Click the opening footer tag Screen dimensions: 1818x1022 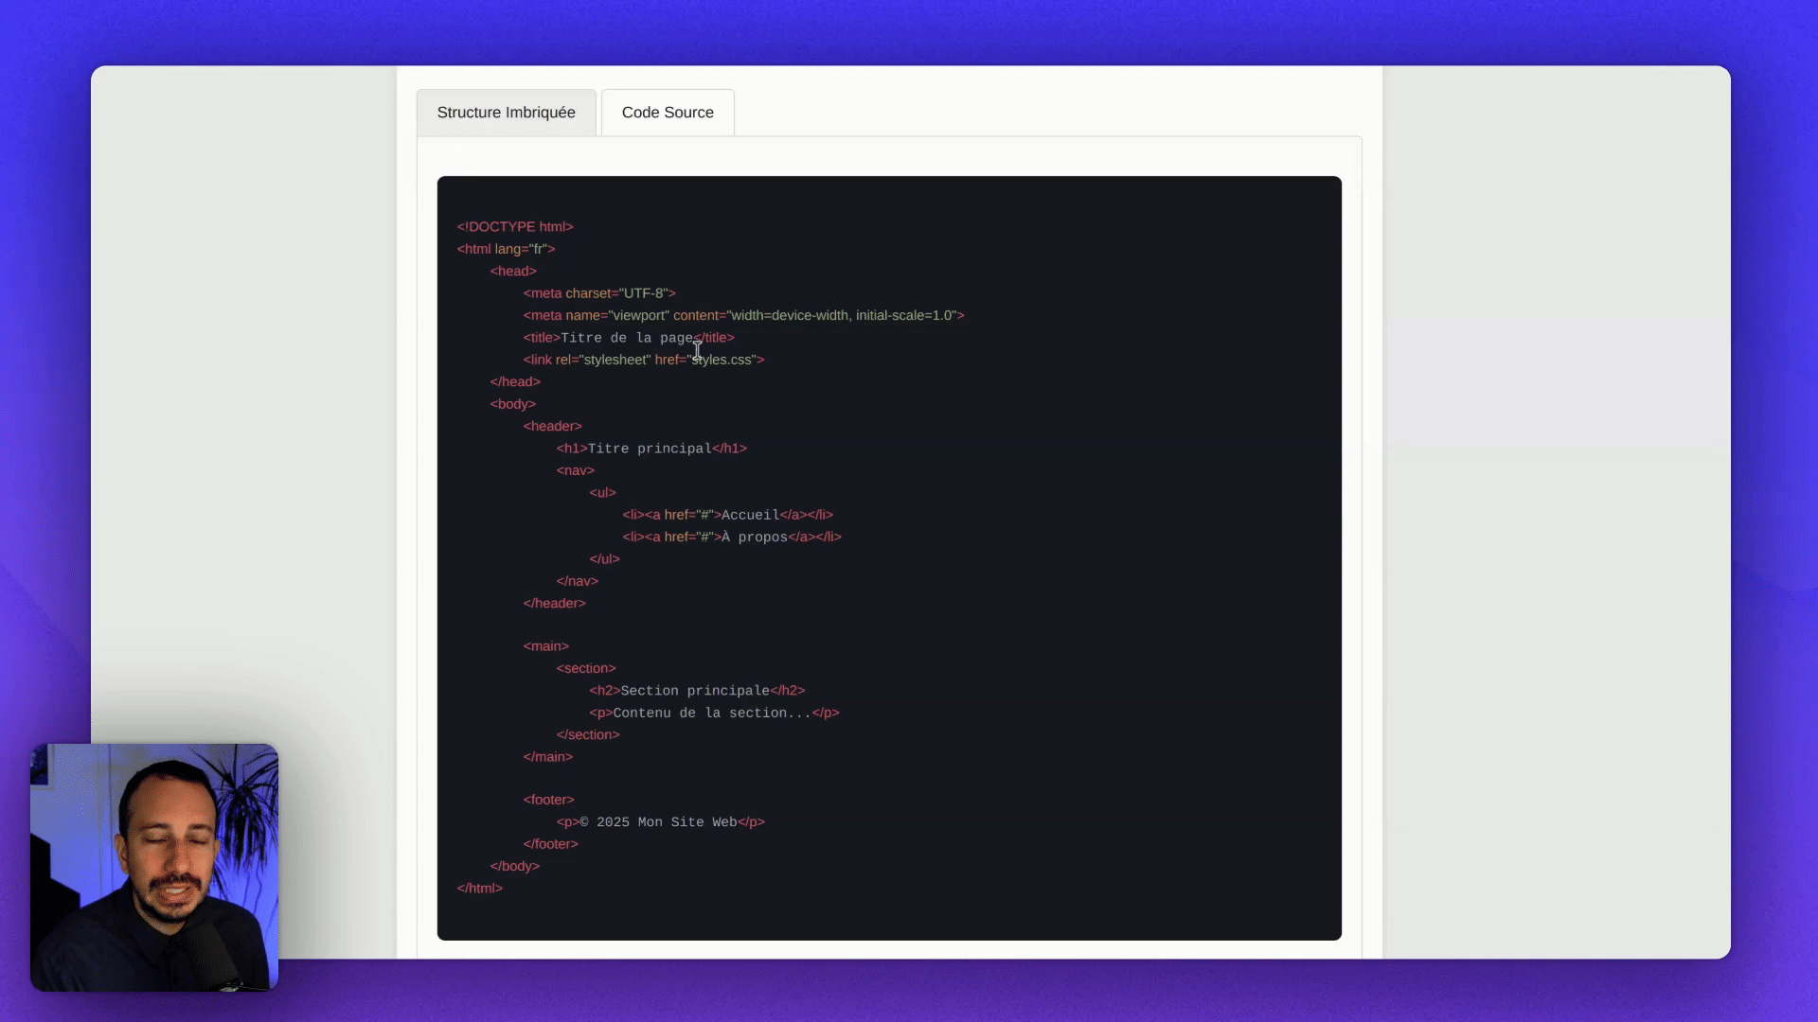point(548,800)
